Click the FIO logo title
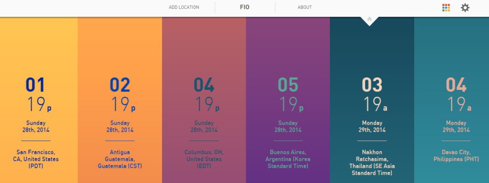 coord(245,7)
